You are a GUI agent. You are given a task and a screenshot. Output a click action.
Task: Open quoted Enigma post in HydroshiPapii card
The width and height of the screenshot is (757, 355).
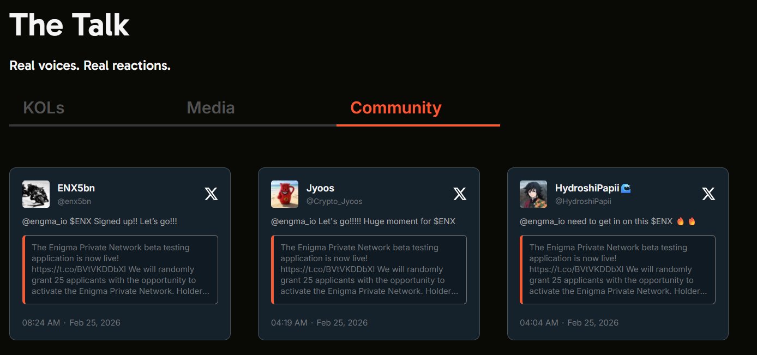point(617,269)
